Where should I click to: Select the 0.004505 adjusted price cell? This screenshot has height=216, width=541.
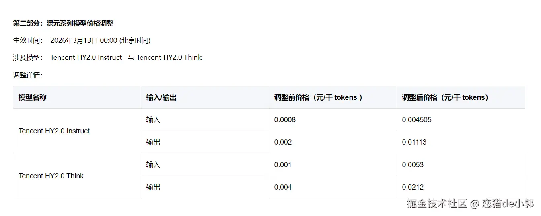point(417,120)
